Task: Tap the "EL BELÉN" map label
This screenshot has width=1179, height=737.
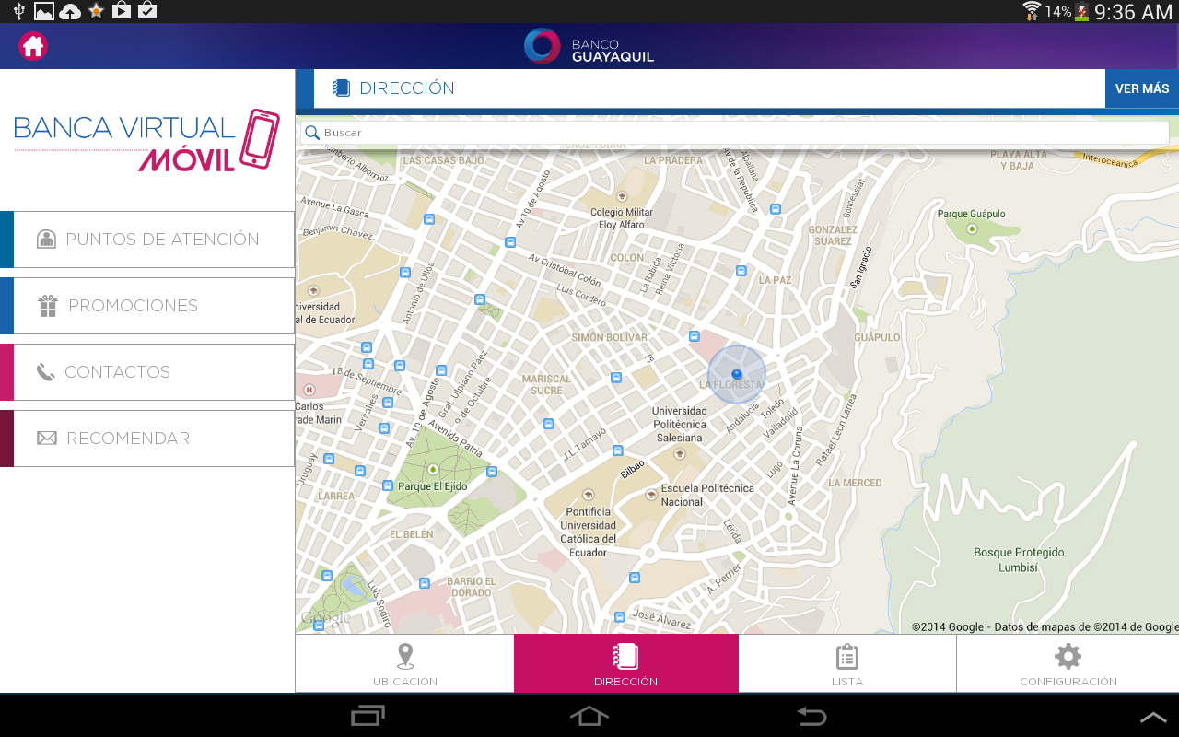Action: coord(412,534)
